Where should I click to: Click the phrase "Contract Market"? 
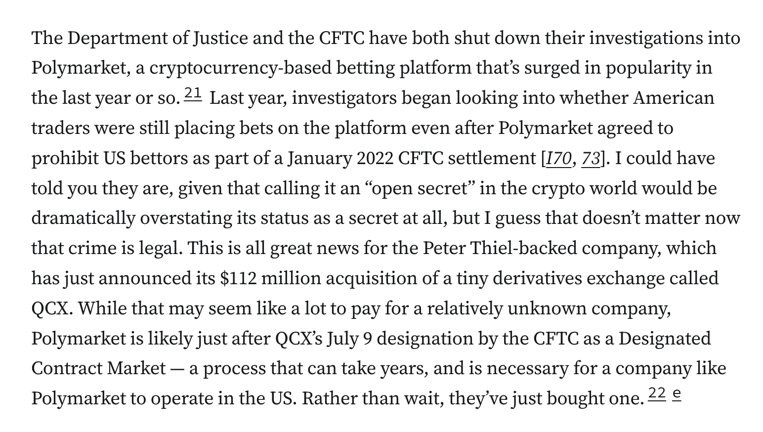tap(99, 369)
